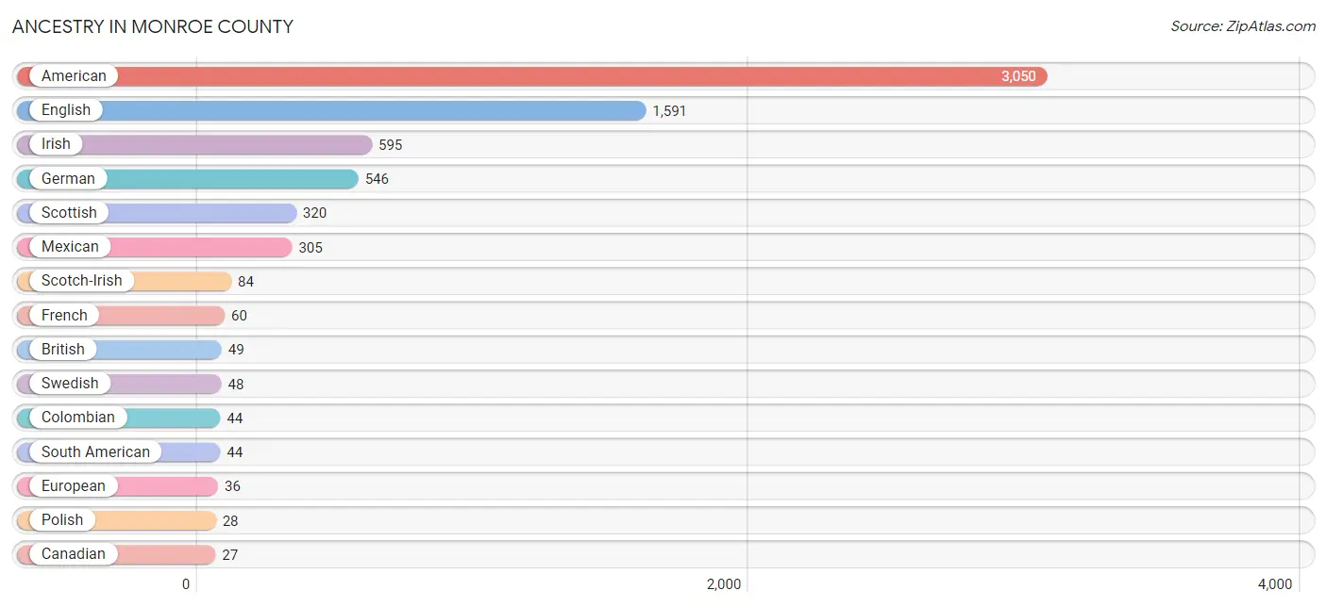Click the 546 value beside German

(x=377, y=179)
